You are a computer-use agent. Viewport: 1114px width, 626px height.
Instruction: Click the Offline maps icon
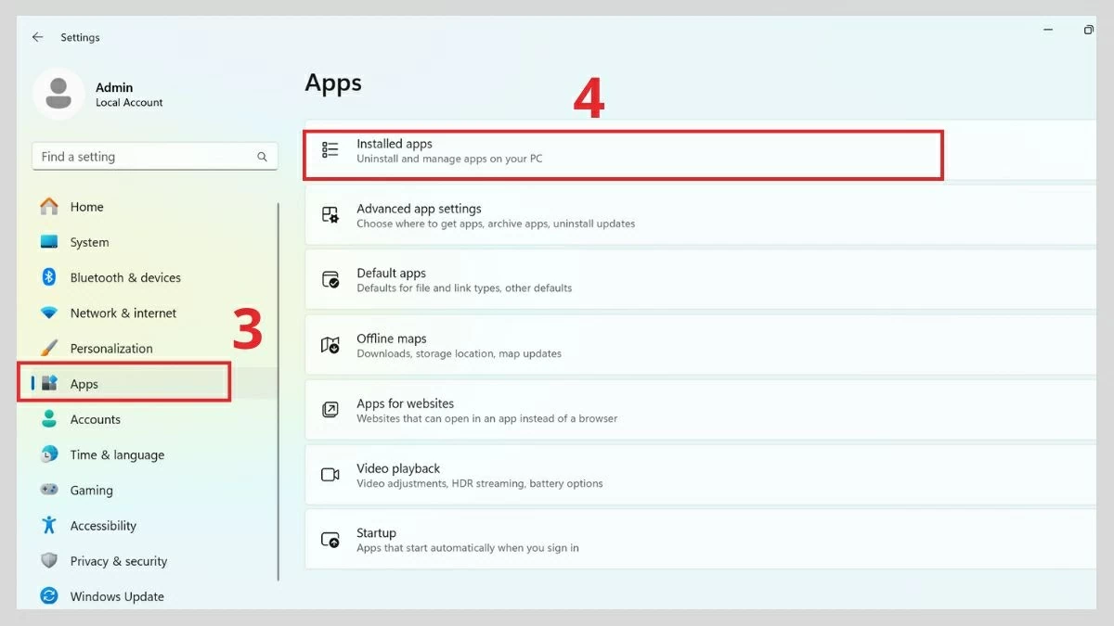tap(330, 345)
